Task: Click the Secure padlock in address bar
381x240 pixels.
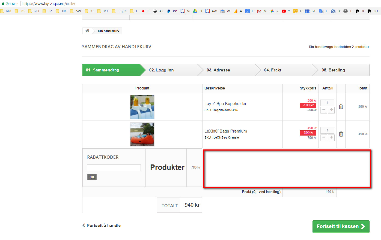Action: coord(3,4)
